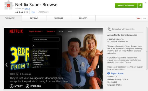Screen dimensions: 148x91
Task: Click the Netflix Super Browse title
Action: pos(36,4)
